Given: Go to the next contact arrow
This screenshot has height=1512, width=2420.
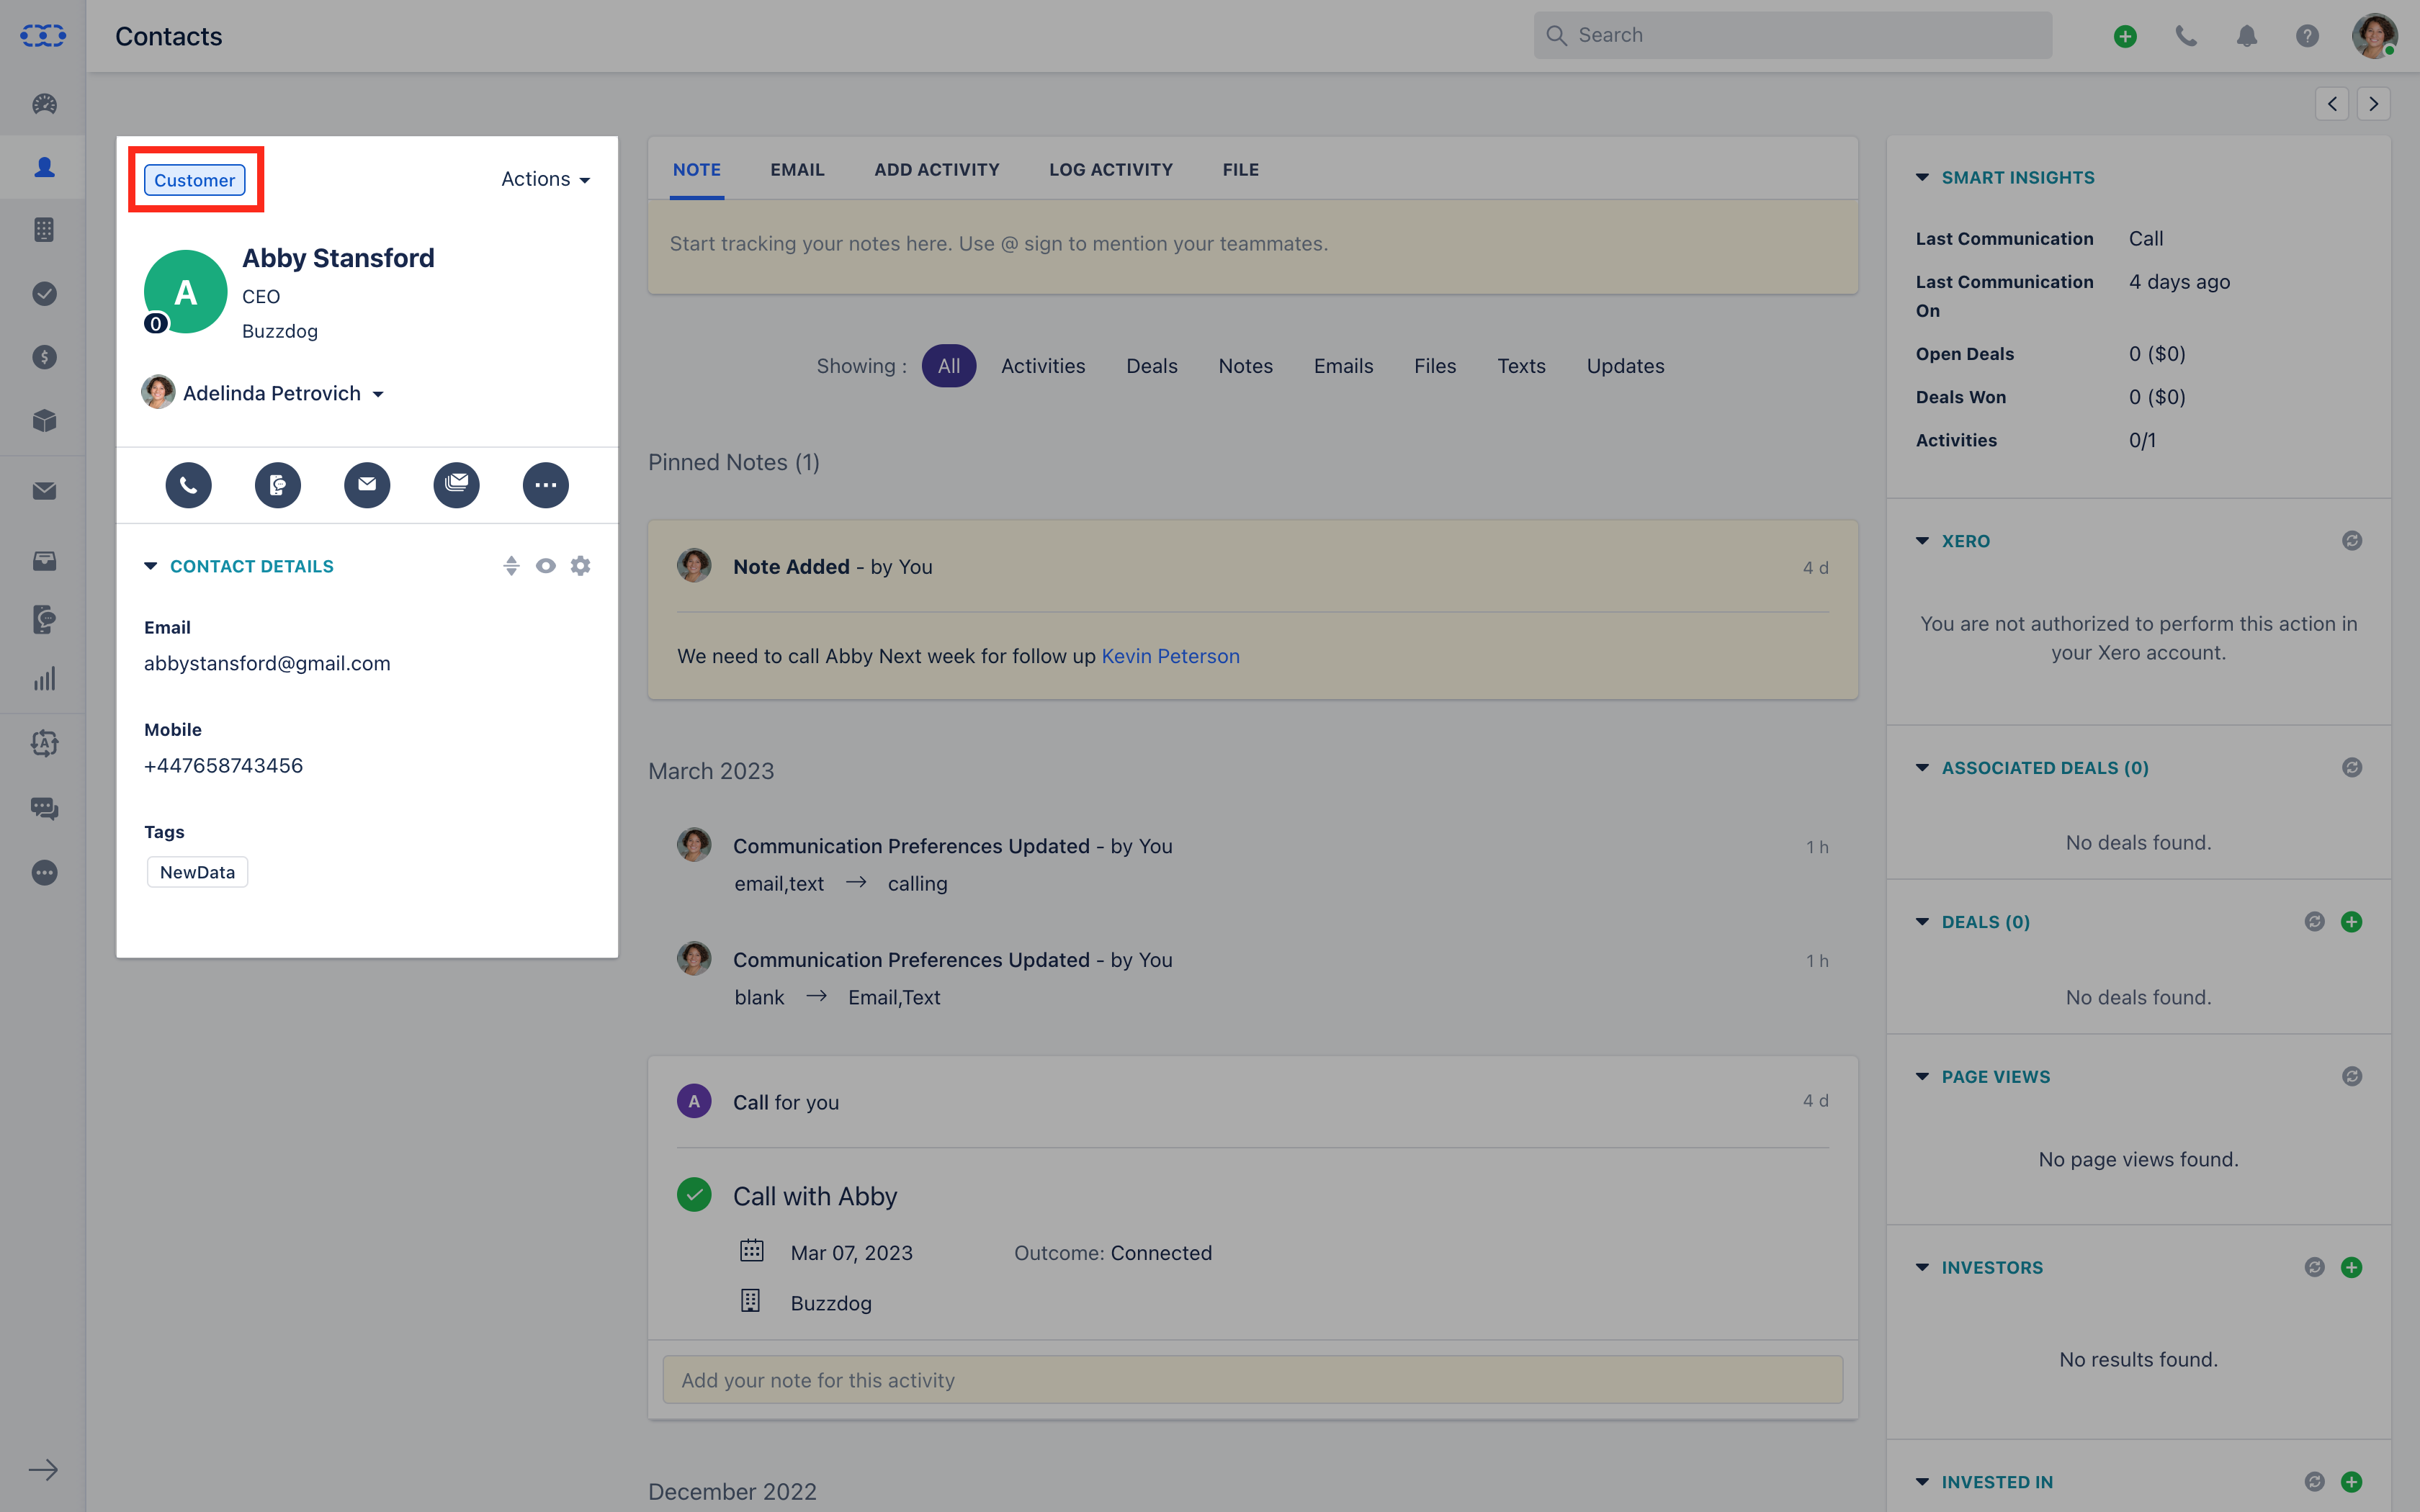Looking at the screenshot, I should coord(2373,104).
